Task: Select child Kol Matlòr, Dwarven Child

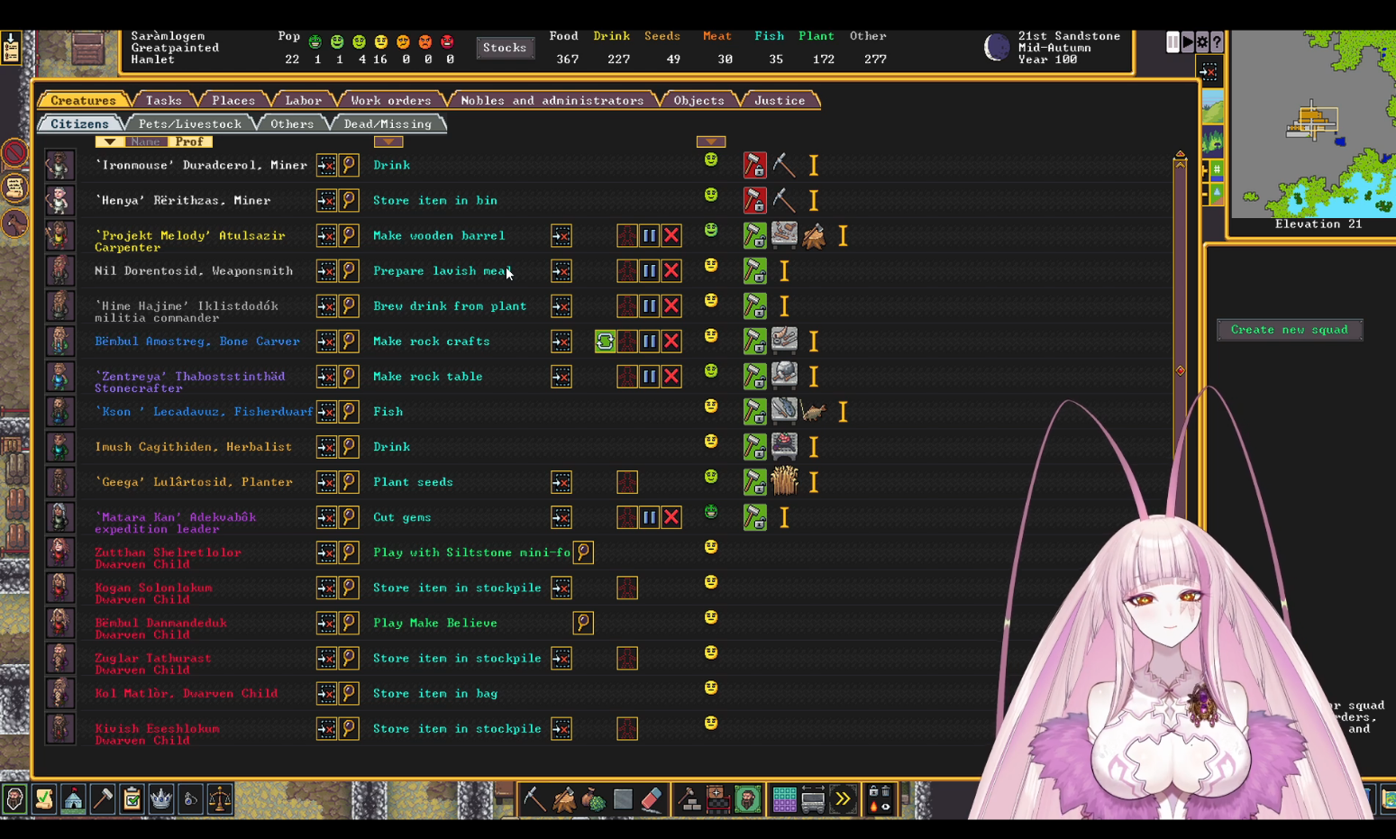Action: (187, 693)
